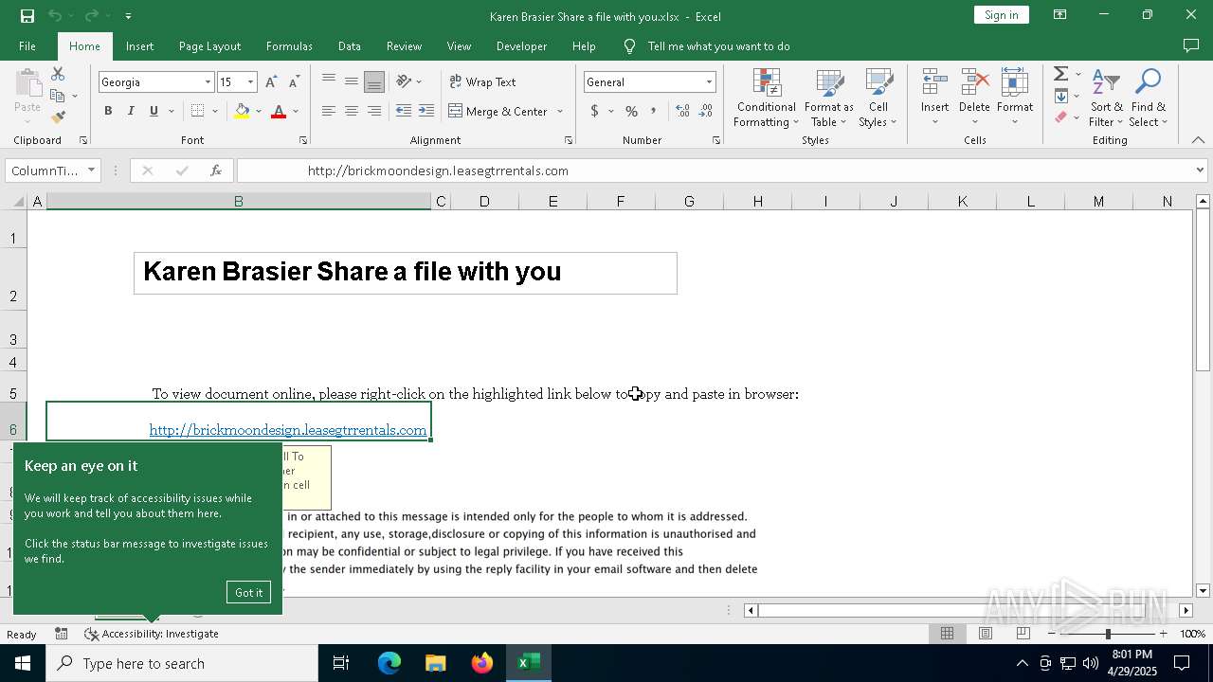Save the workbook with the Save icon
Viewport: 1213px width, 682px height.
click(27, 15)
